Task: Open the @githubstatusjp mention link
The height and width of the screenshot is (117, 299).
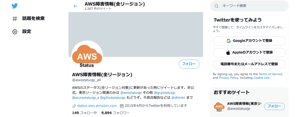Action: (113, 98)
